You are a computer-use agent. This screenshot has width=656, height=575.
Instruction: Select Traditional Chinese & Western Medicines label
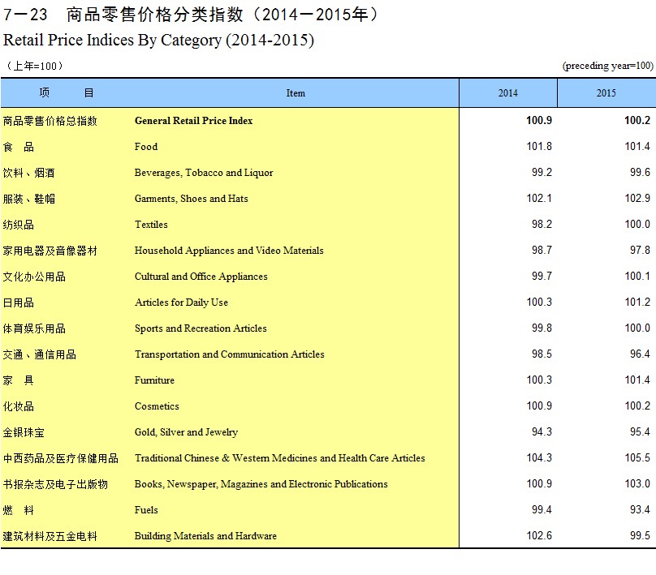[x=279, y=458]
